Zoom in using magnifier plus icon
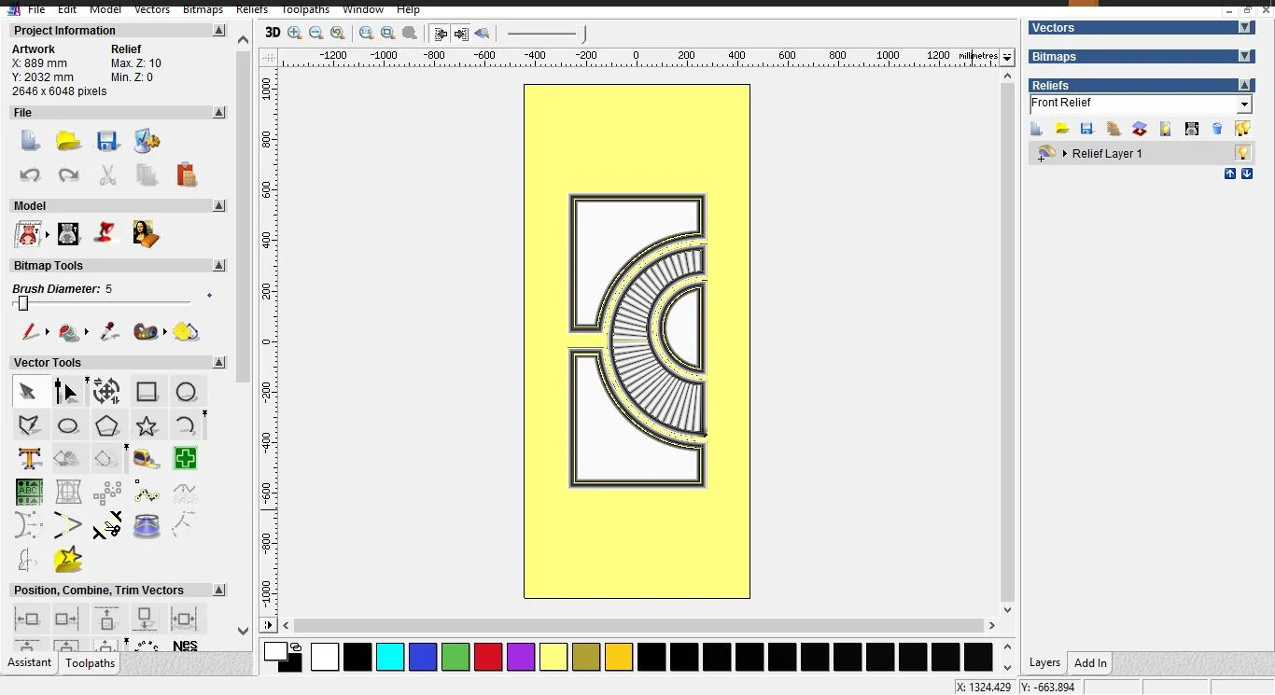 click(x=295, y=33)
